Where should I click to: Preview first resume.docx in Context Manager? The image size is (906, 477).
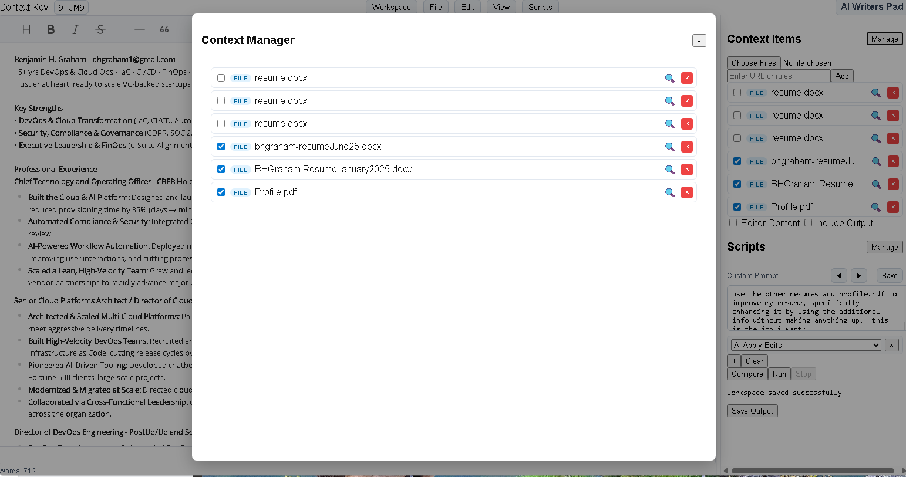(x=669, y=78)
